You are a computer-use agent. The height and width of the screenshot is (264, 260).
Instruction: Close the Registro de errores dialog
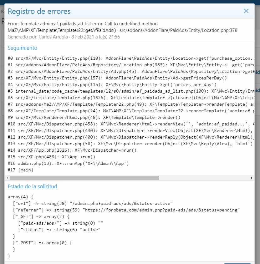coord(246,11)
